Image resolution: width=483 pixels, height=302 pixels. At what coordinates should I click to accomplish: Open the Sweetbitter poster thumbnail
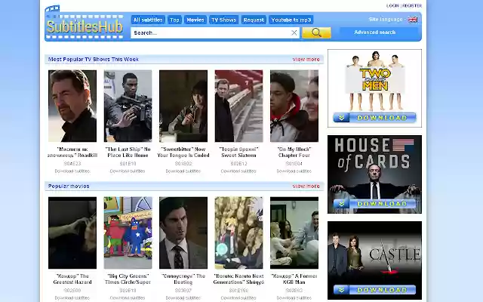point(183,106)
